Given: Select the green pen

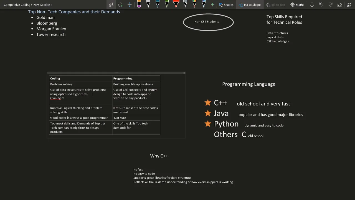Looking at the screenshot, I should click(167, 4).
